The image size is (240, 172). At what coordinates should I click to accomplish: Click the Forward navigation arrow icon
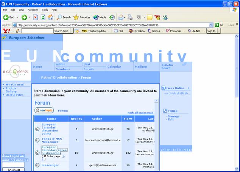(24, 17)
